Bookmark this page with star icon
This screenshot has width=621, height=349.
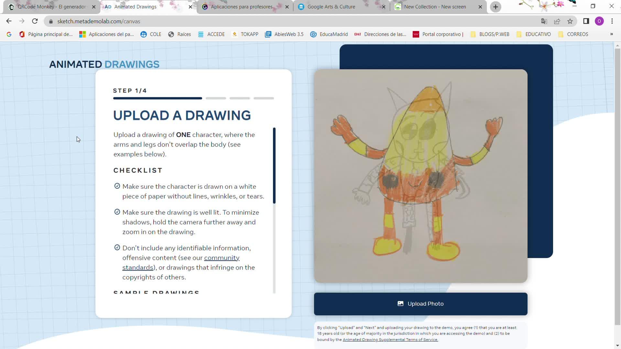[570, 21]
